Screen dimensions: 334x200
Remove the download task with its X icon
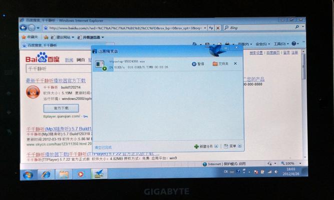click(x=235, y=63)
